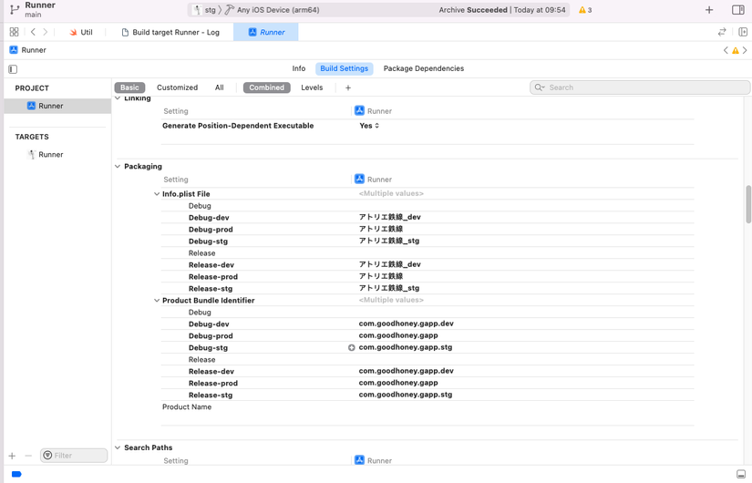Collapse the Info.plist File setting
The width and height of the screenshot is (752, 483).
[x=157, y=194]
